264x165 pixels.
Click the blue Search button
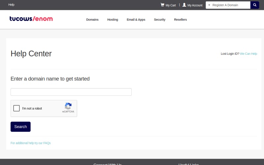point(20,127)
